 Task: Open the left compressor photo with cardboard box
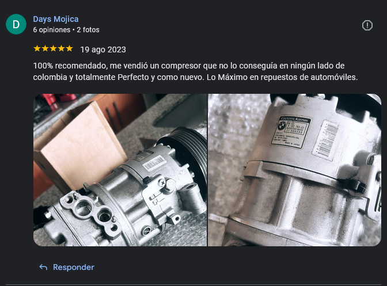pos(120,170)
